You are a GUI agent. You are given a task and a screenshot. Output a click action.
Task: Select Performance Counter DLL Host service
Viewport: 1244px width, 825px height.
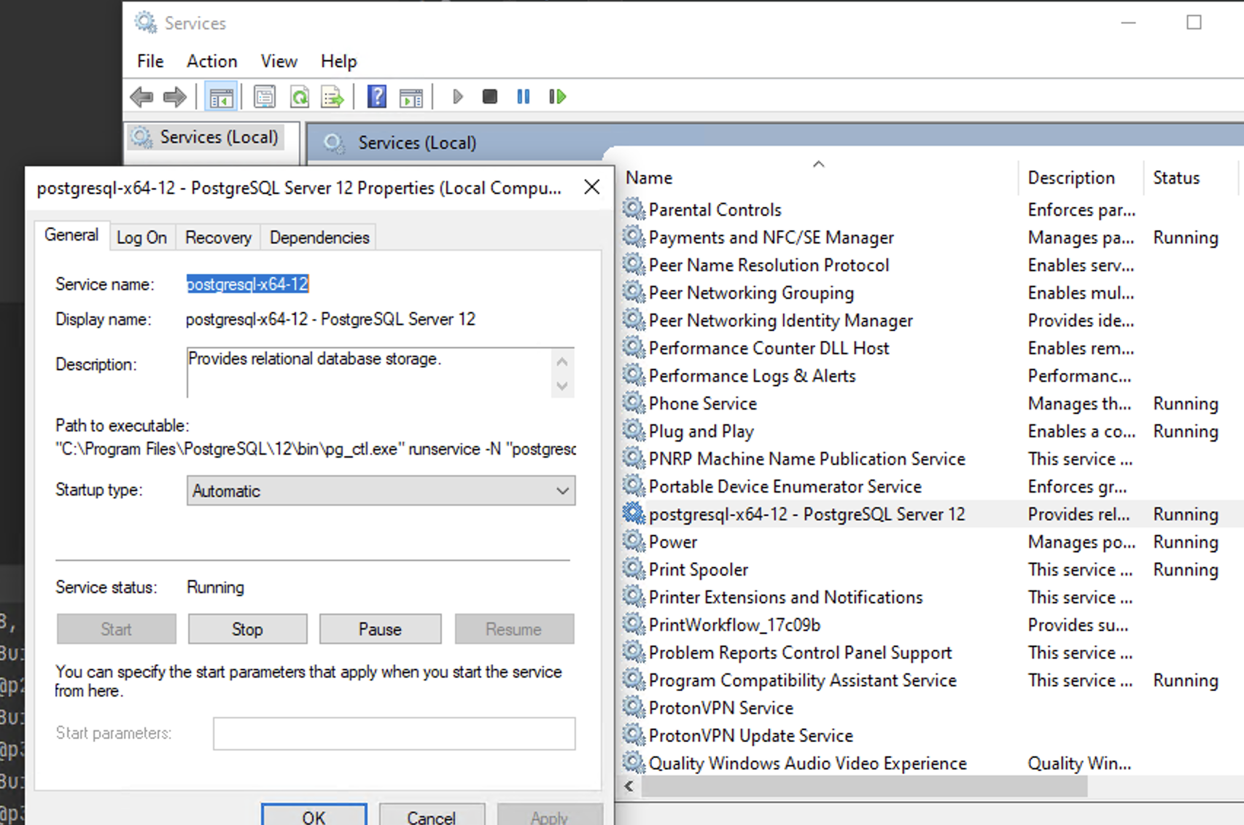click(769, 348)
